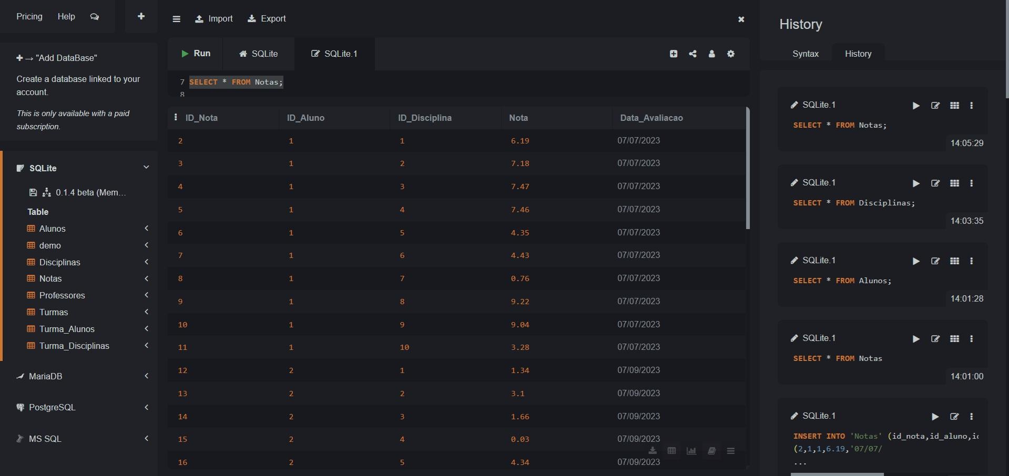Open the Help link

66,16
